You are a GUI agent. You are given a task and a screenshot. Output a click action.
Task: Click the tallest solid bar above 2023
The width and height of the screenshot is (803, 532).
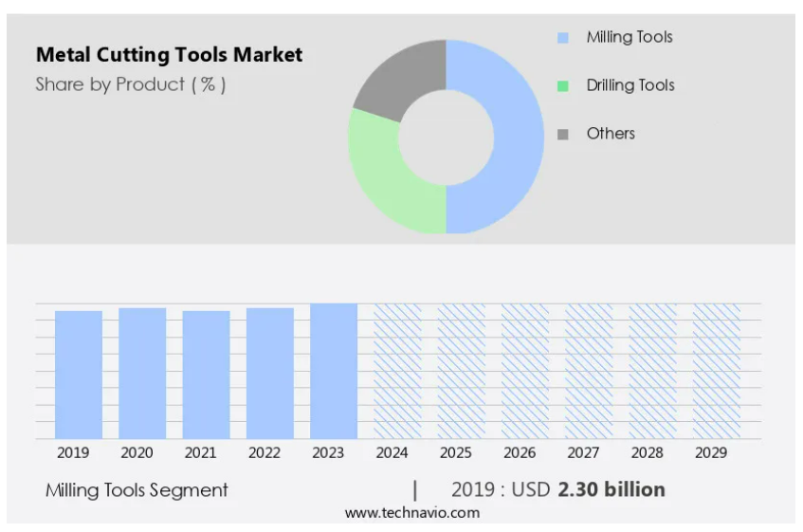pyautogui.click(x=334, y=371)
